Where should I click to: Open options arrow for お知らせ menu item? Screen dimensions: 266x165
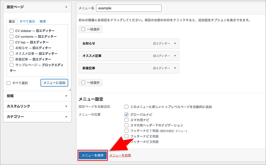pos(175,44)
